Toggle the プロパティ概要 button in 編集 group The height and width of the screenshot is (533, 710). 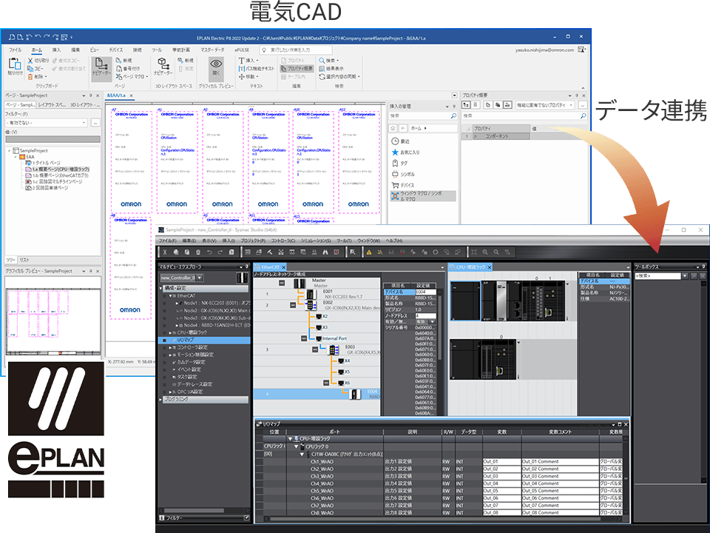[297, 68]
